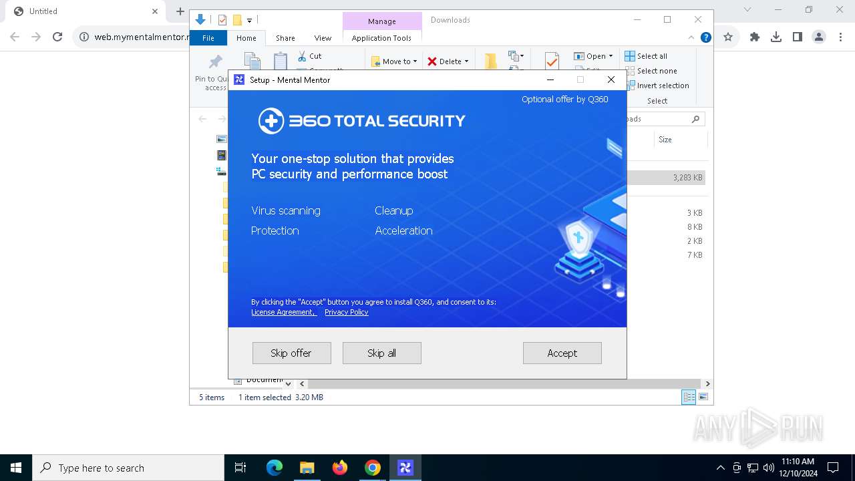Viewport: 855px width, 481px height.
Task: Click Select none in ribbon
Action: point(651,71)
